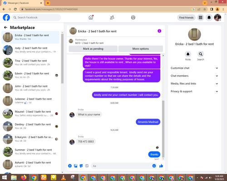Viewport: 227px width, 181px height.
Task: Open the Summer 2 bed 1 bath conversation
Action: pos(30,152)
